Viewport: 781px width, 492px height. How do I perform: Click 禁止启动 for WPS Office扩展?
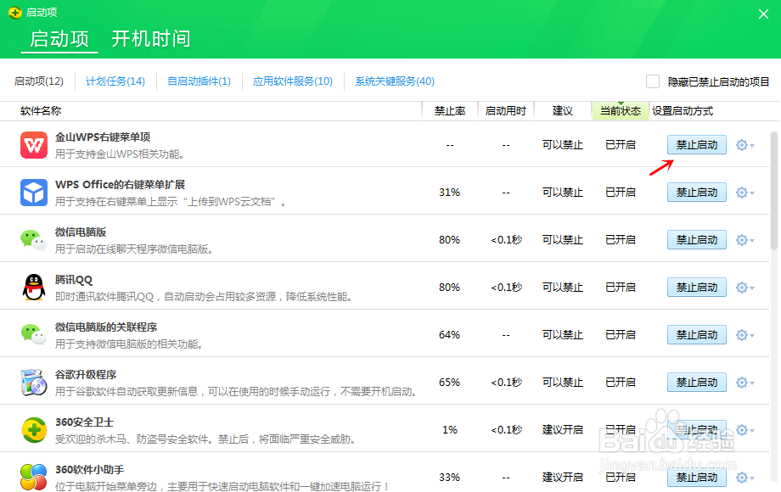[x=696, y=192]
